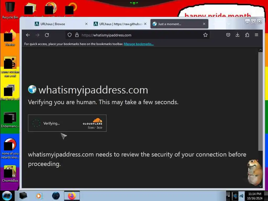
Task: Open the media player taskbar icon
Action: [x=39, y=196]
